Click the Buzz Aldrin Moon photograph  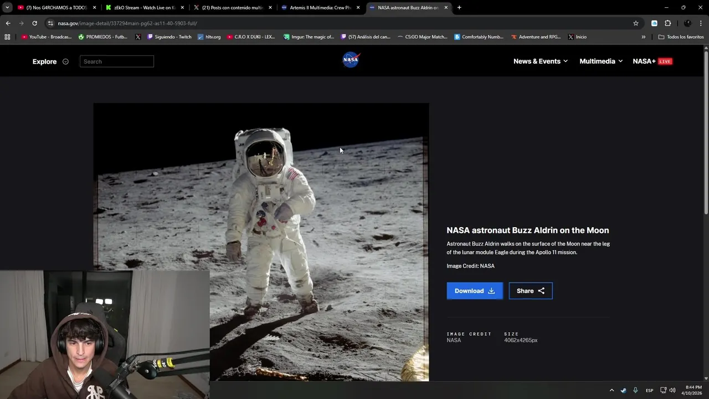[x=261, y=242]
